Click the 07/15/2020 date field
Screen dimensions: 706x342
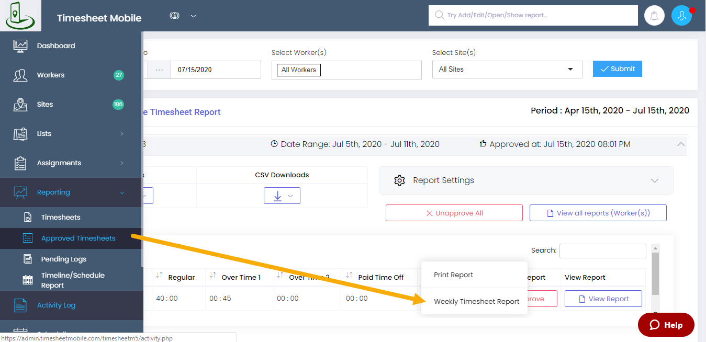216,70
